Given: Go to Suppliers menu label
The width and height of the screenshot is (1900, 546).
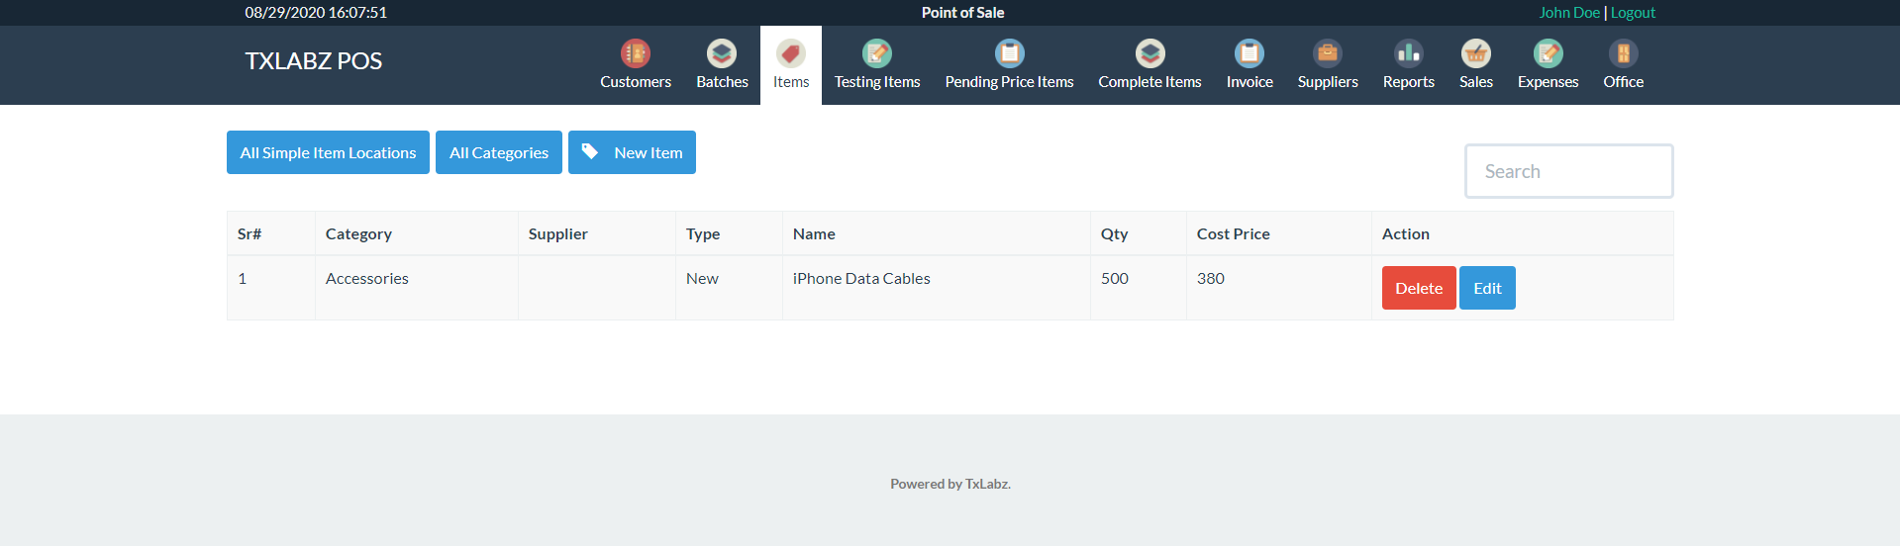Looking at the screenshot, I should click(x=1328, y=82).
